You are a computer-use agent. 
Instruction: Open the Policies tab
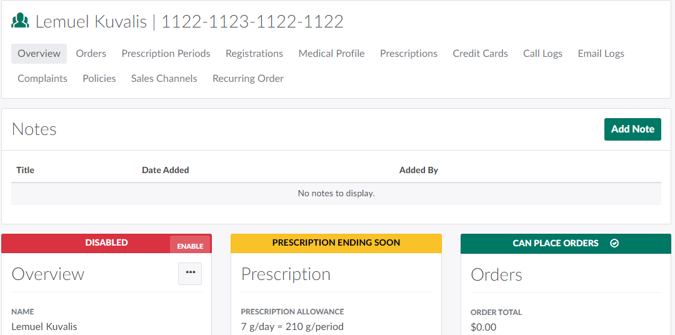99,79
